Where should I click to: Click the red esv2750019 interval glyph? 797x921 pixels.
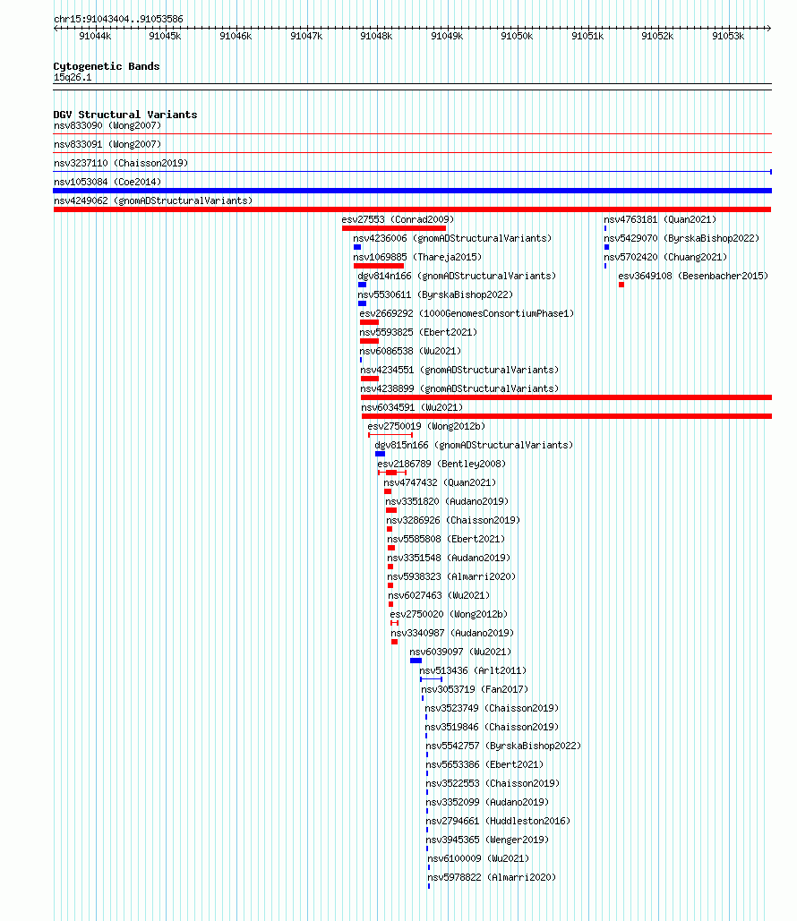coord(390,435)
